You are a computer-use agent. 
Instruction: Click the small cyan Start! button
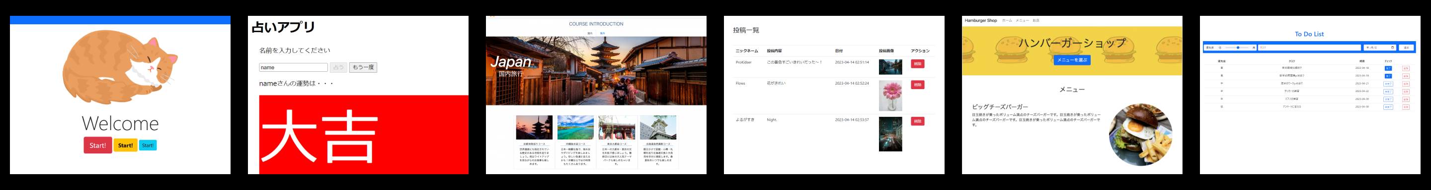pos(148,145)
